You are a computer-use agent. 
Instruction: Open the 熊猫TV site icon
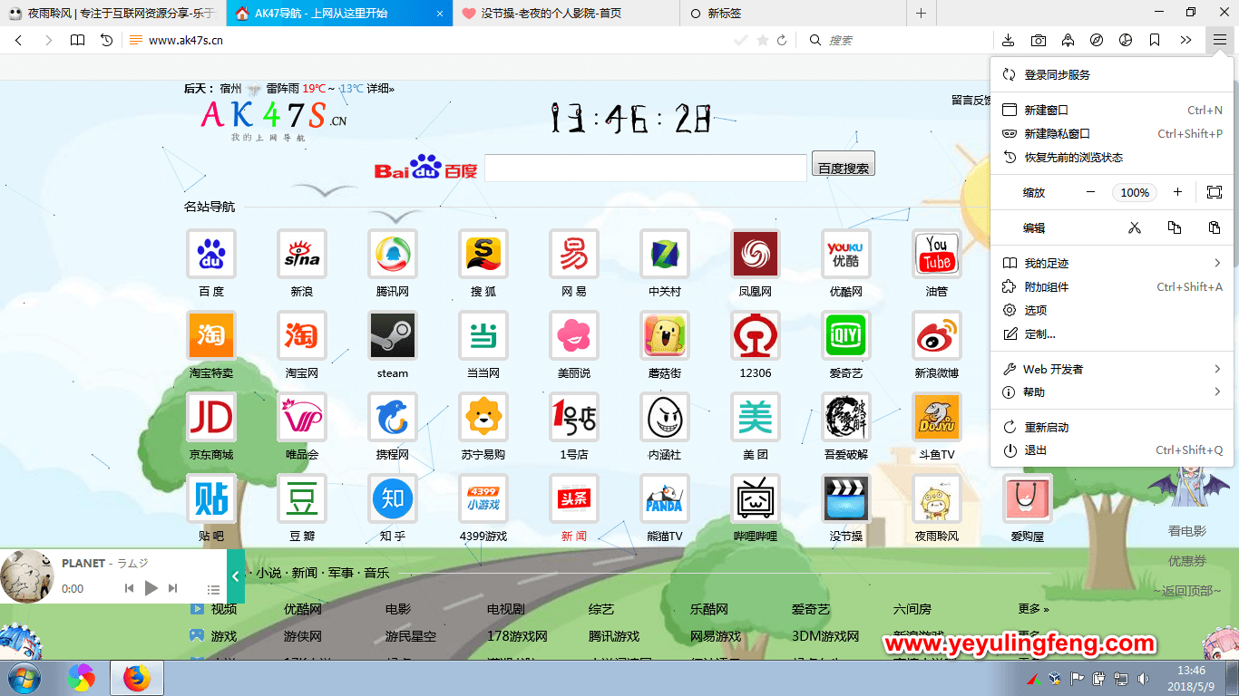(x=665, y=498)
